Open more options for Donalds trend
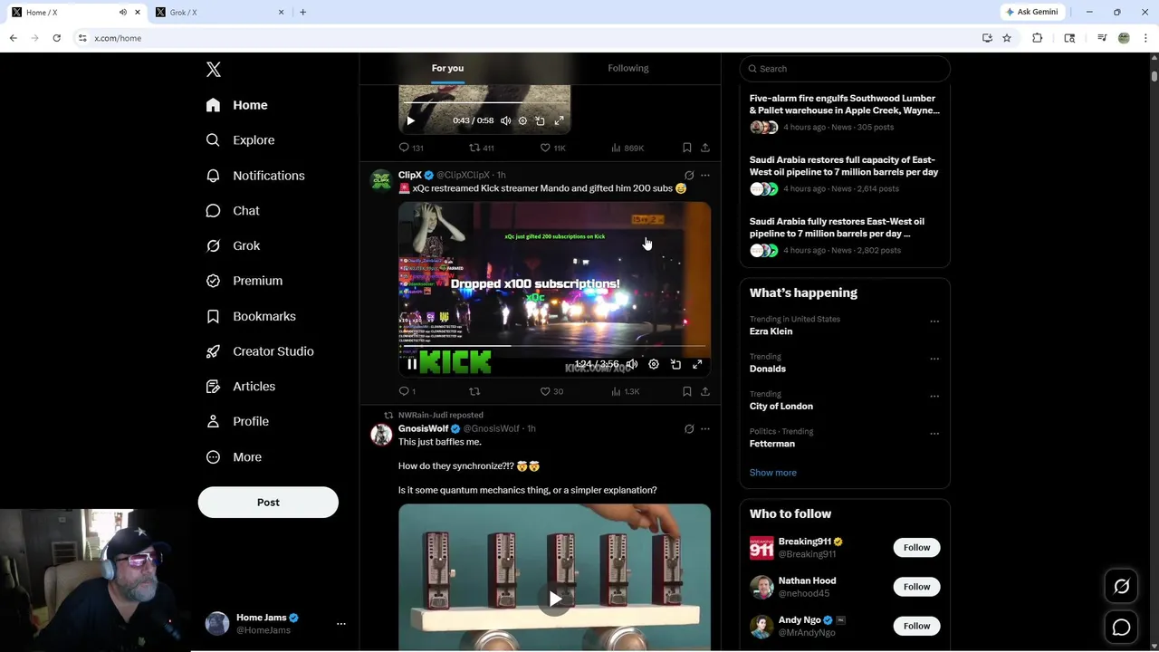 tap(934, 359)
